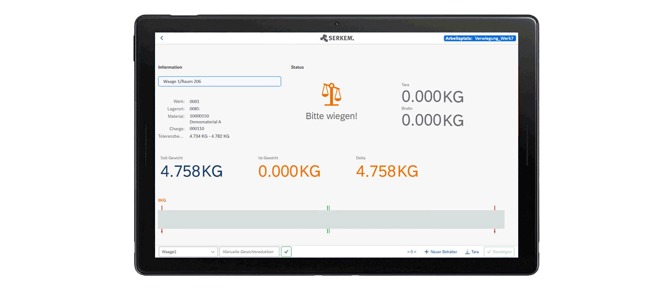Select the Waage 1/Raum 206 field
This screenshot has height=290, width=670.
(x=219, y=81)
